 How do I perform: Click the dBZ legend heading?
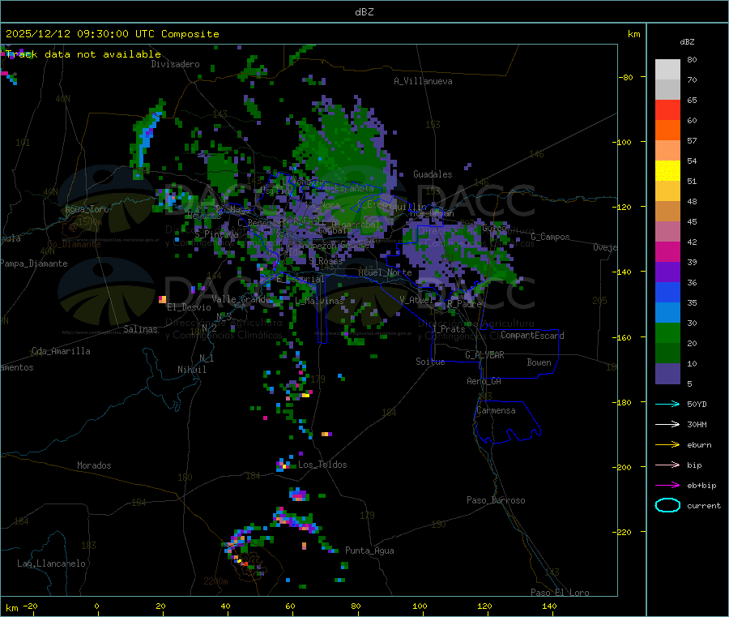(x=687, y=42)
